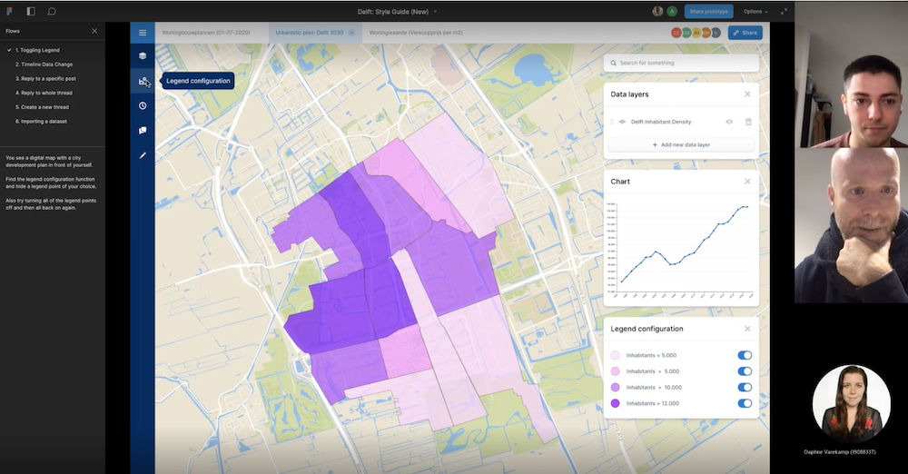Viewport: 908px width, 474px height.
Task: Delete the Delft Inhabitant Density layer
Action: (748, 122)
